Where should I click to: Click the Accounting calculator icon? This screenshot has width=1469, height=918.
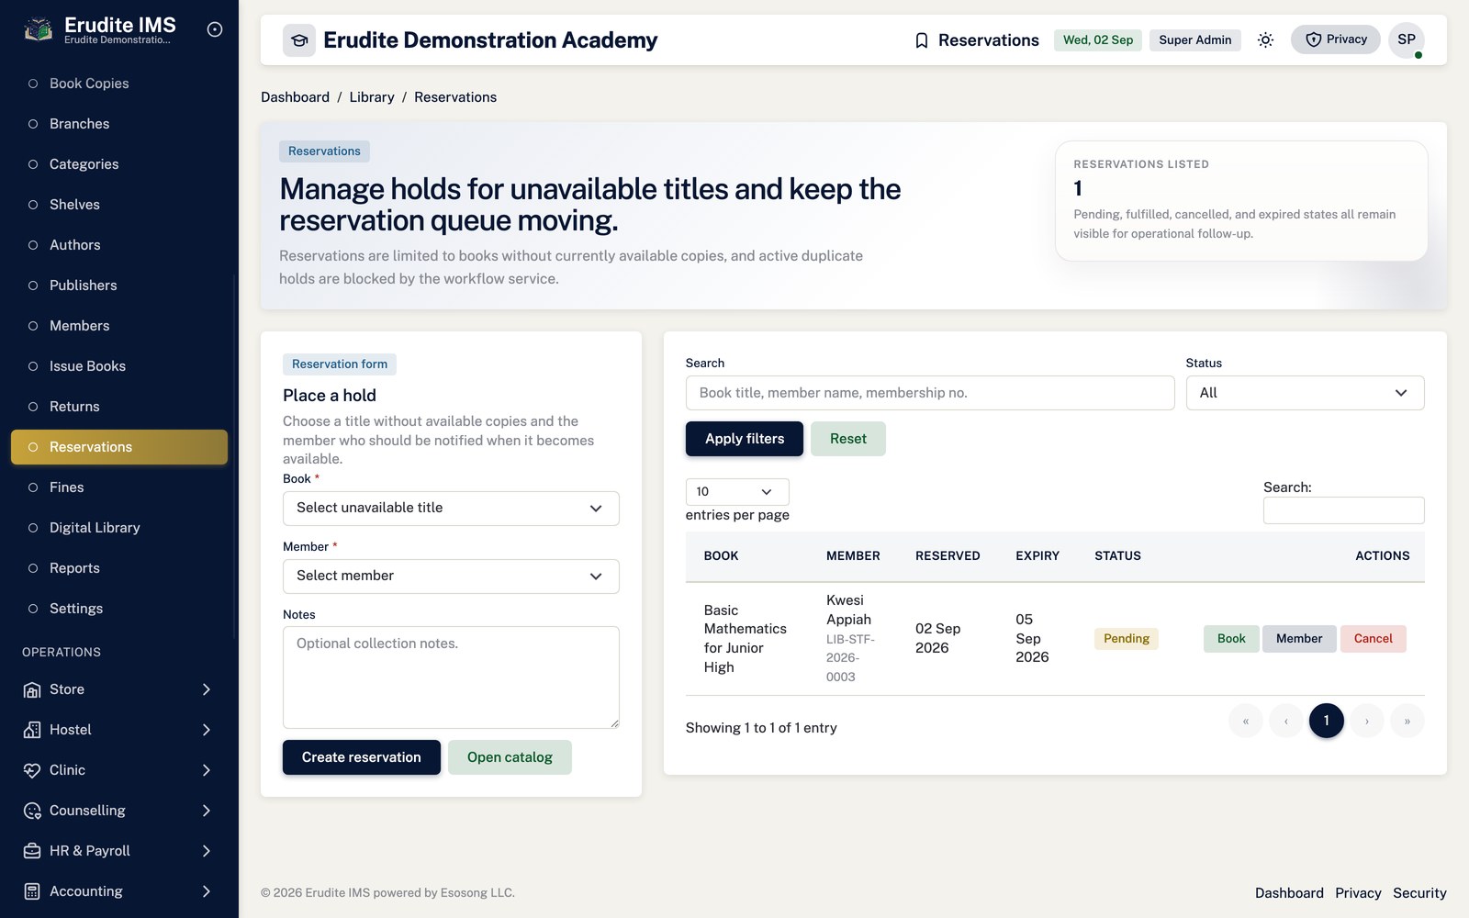coord(32,891)
